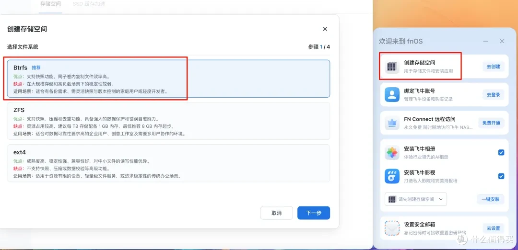This screenshot has width=518, height=250.
Task: Click the 体验行业领先的AI相册 subtitle
Action: [x=426, y=157]
